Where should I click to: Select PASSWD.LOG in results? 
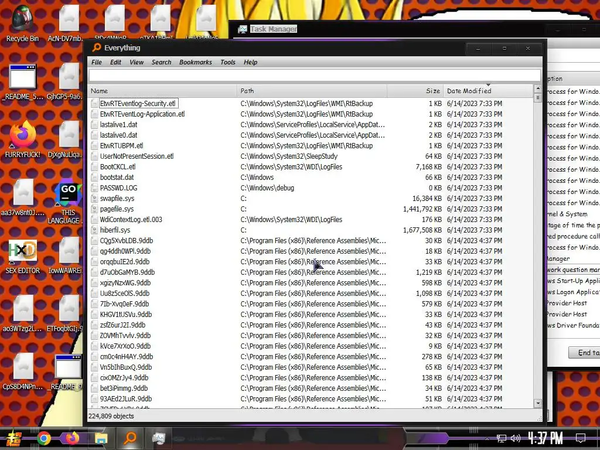point(311,188)
